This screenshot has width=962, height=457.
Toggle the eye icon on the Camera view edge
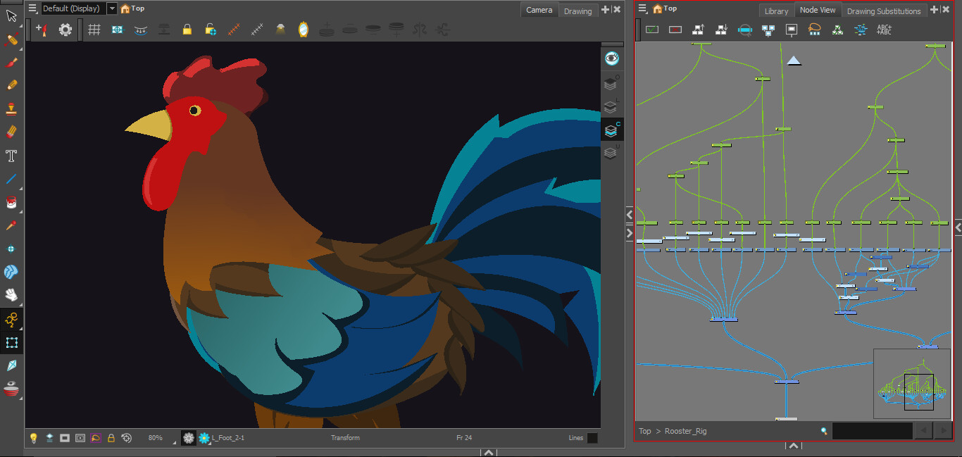coord(611,58)
